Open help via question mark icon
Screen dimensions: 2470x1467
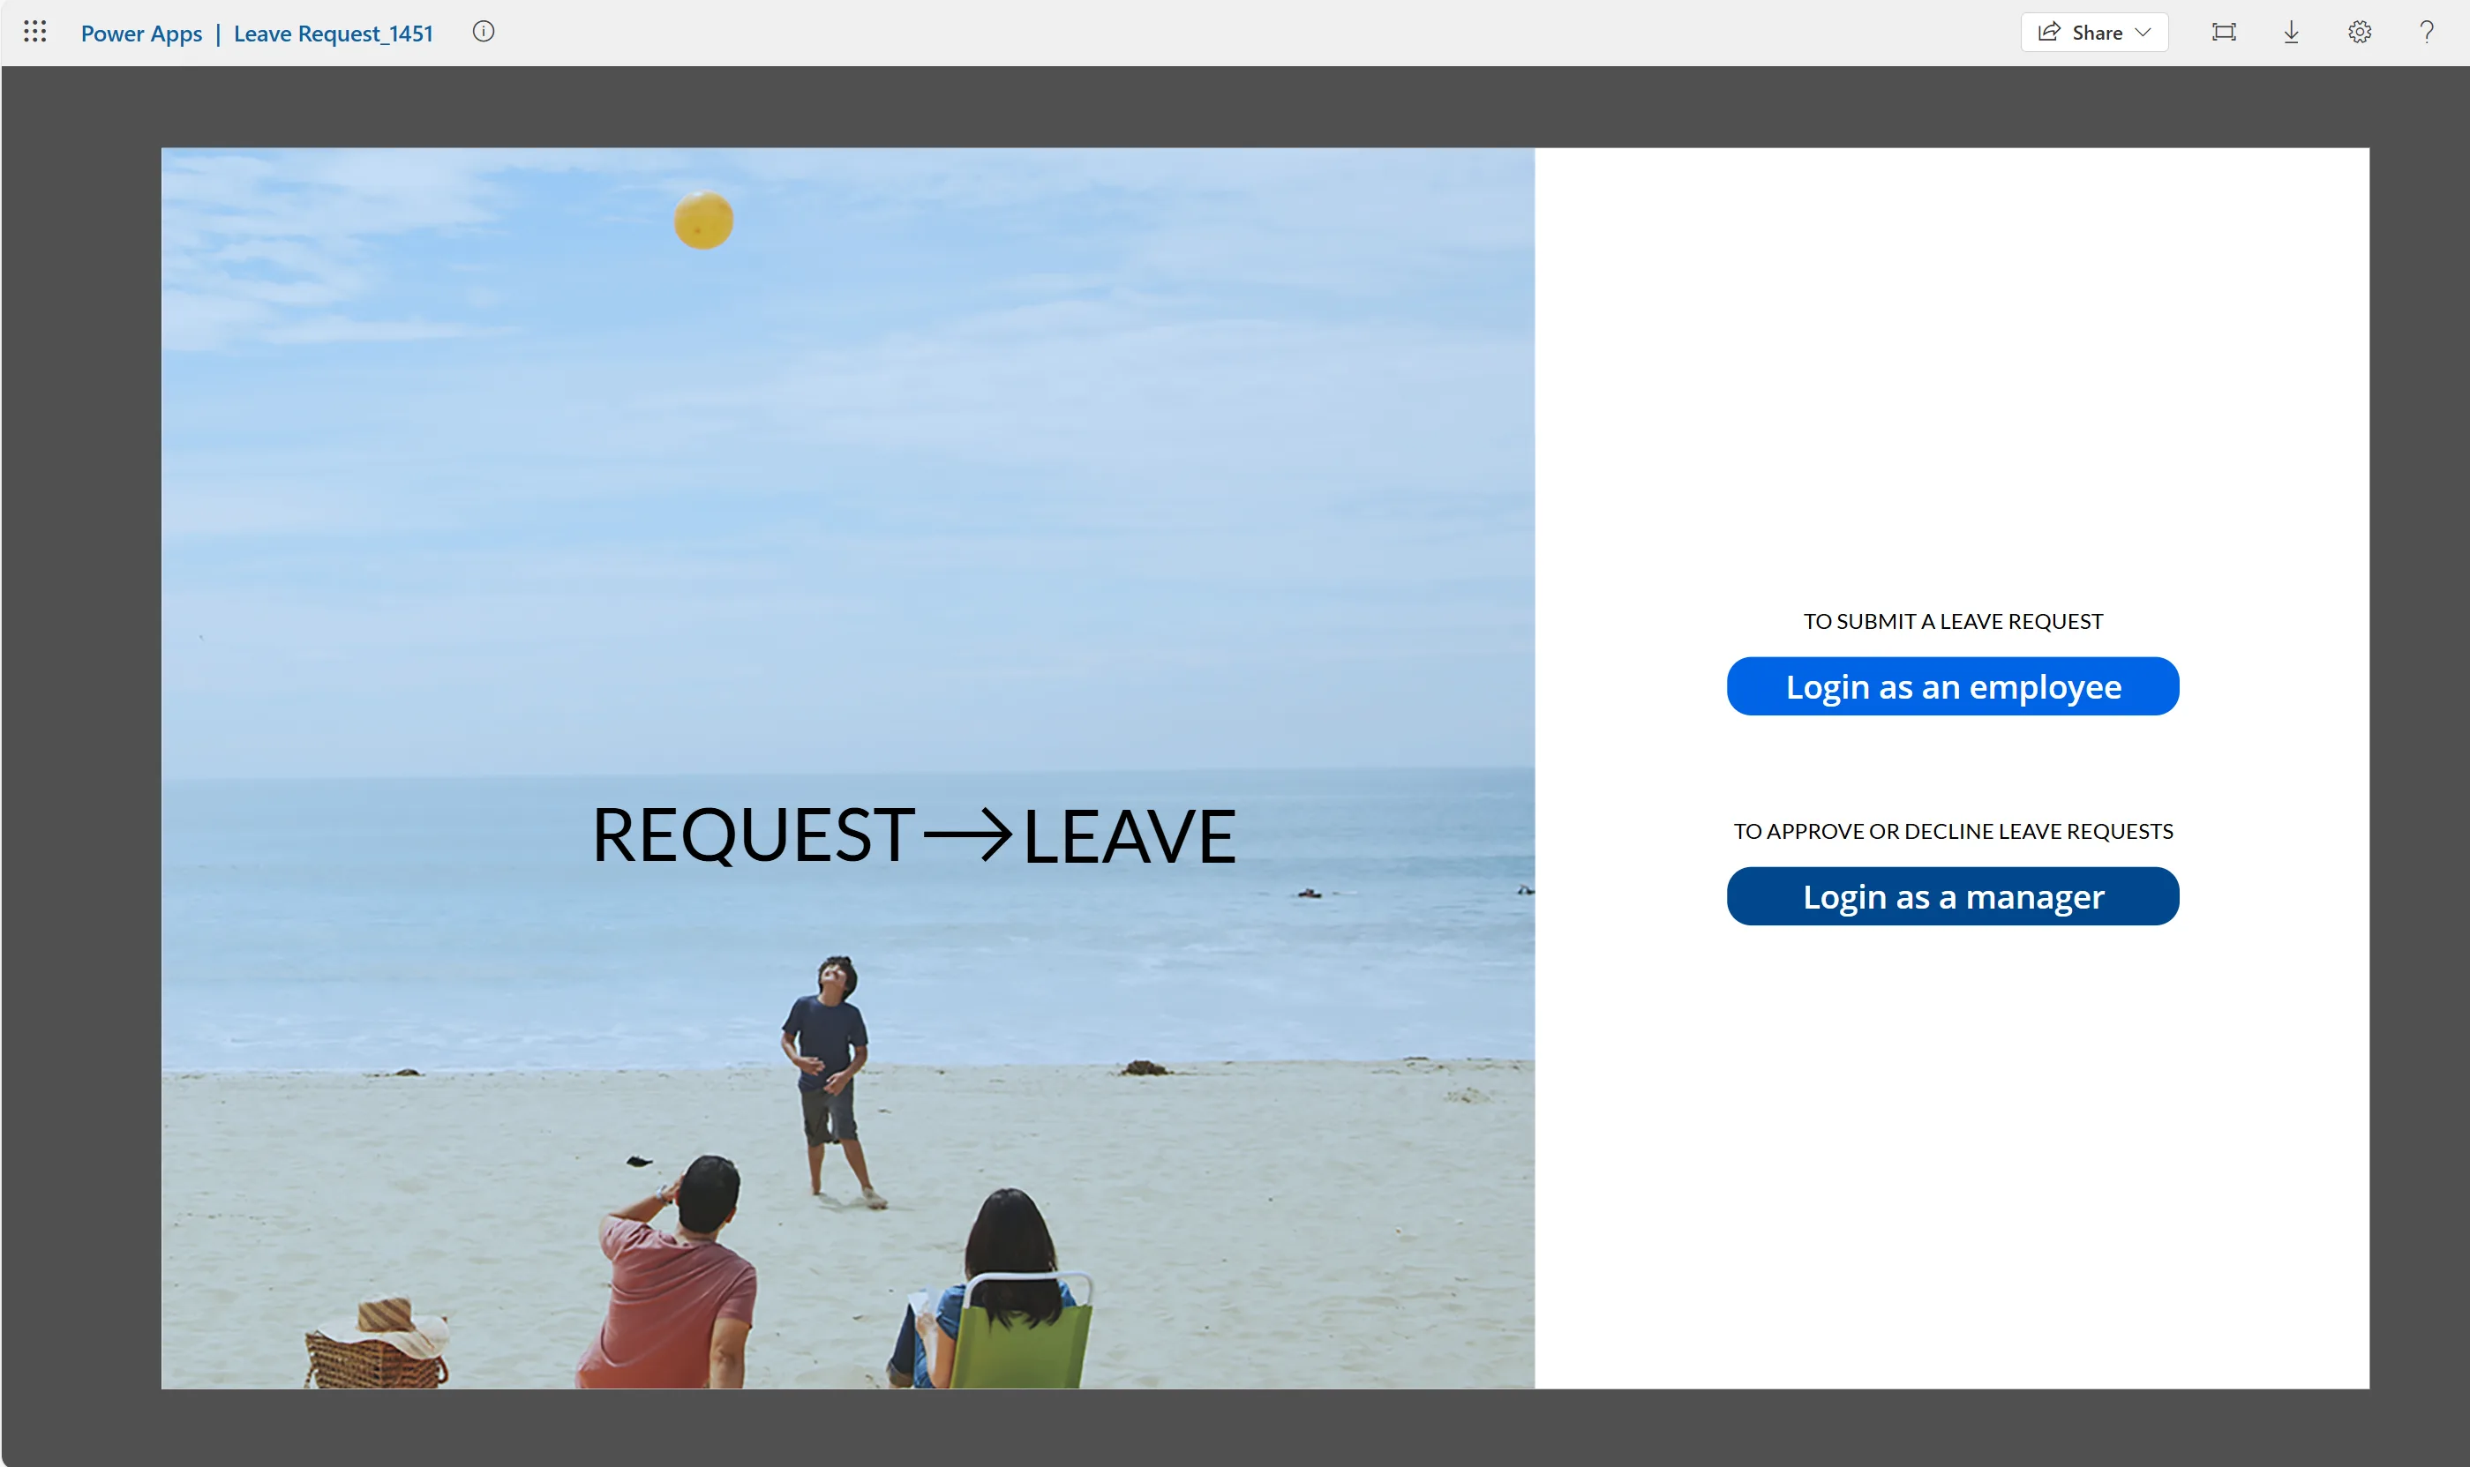(2427, 32)
